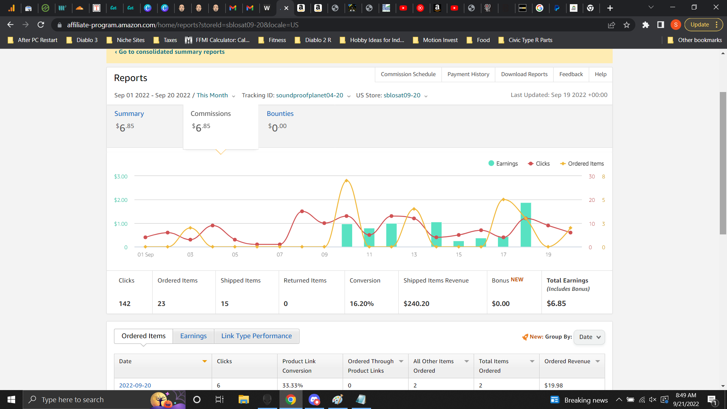Open a new browser tab with plus icon
The image size is (727, 409).
pos(610,8)
